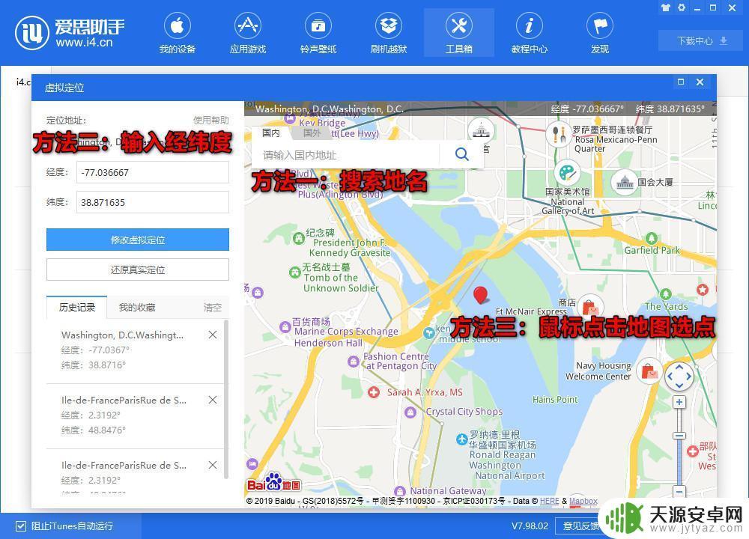Viewport: 749px width, 539px height.
Task: Close the 虚拟定位 dialog
Action: [700, 82]
